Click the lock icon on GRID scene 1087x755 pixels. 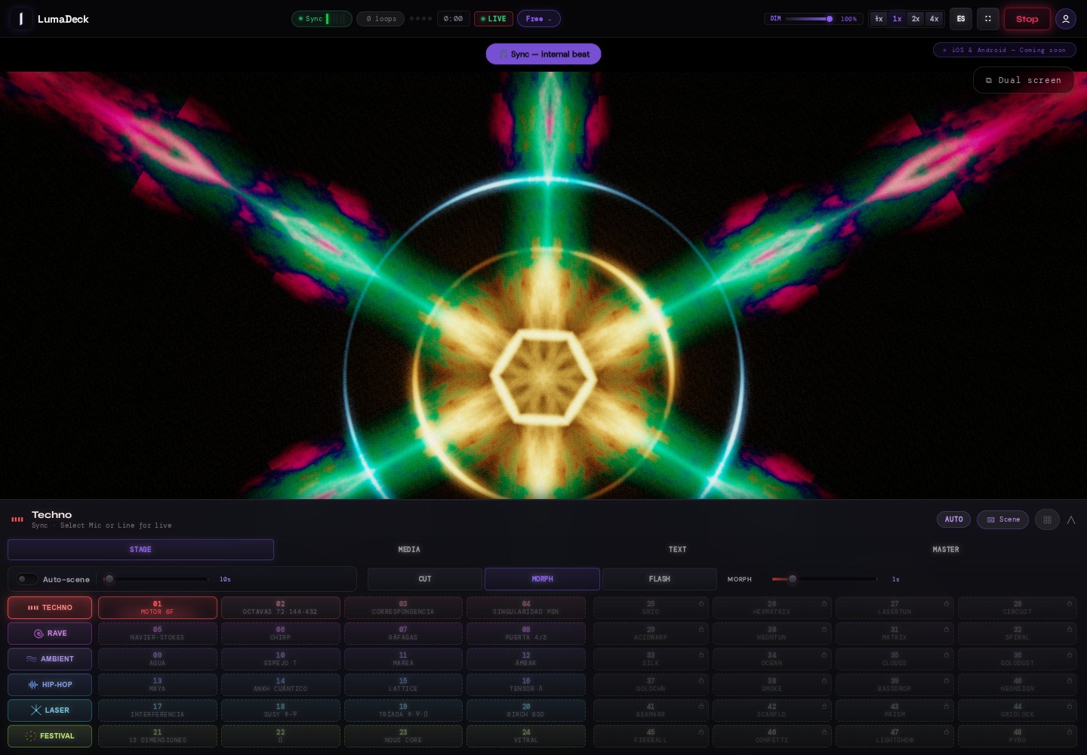point(701,603)
